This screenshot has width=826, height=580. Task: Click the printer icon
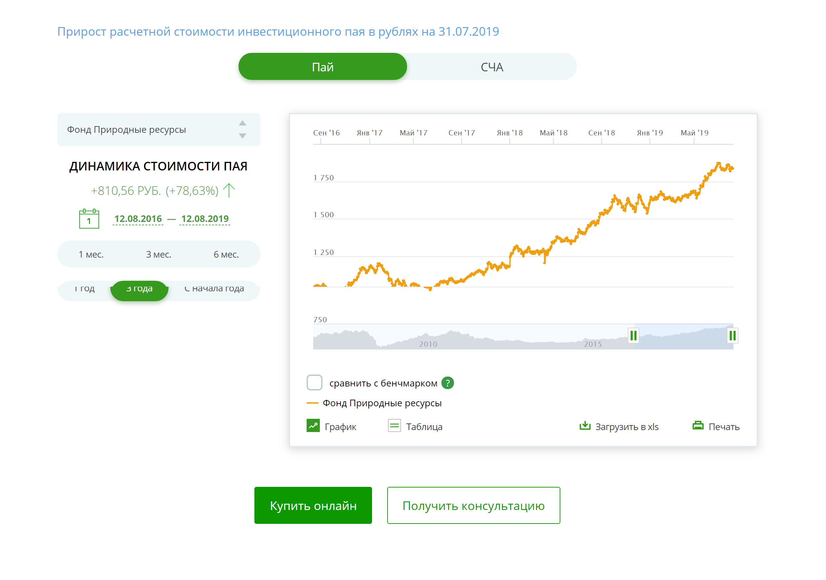click(697, 425)
